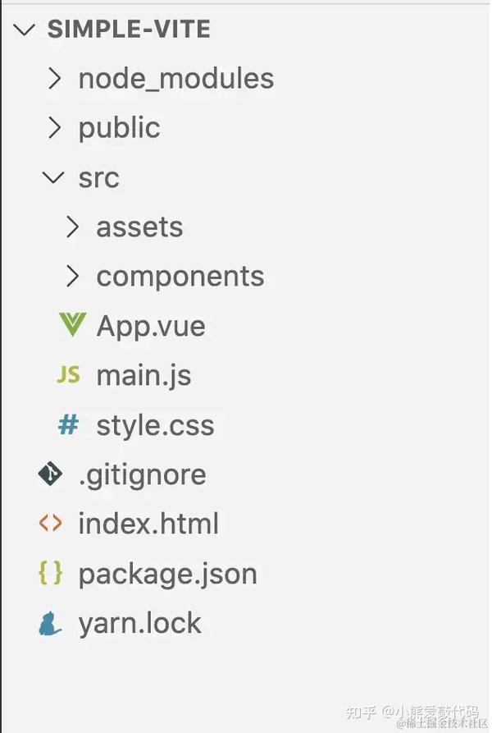
Task: Click the hash icon beside style.css
Action: (68, 425)
